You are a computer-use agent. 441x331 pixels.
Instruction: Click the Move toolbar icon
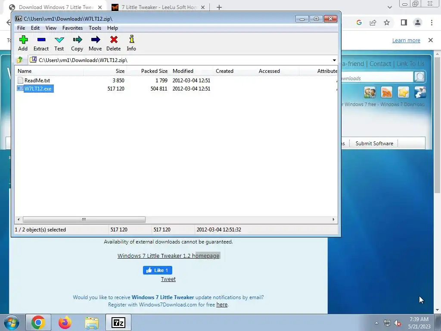coord(95,43)
